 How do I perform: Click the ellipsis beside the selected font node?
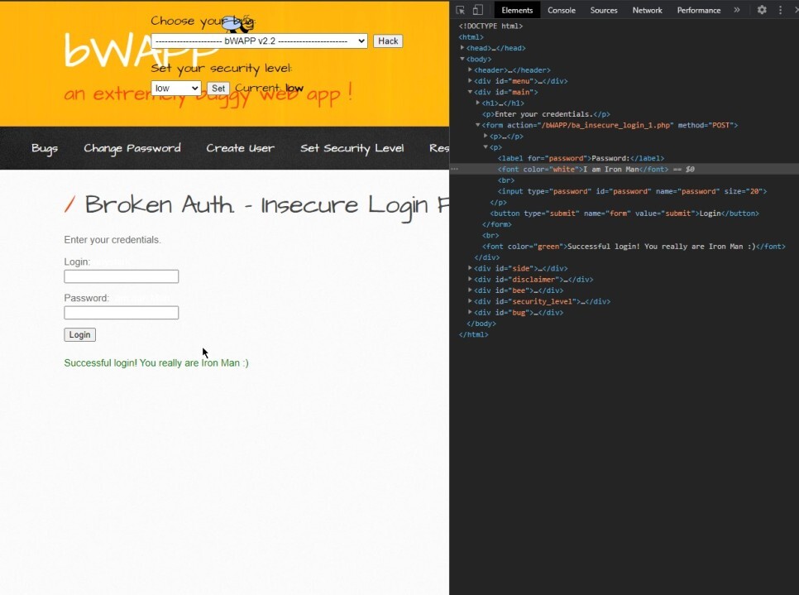coord(455,169)
